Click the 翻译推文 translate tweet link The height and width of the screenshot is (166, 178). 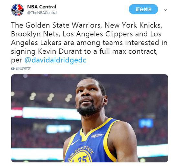tap(23, 69)
